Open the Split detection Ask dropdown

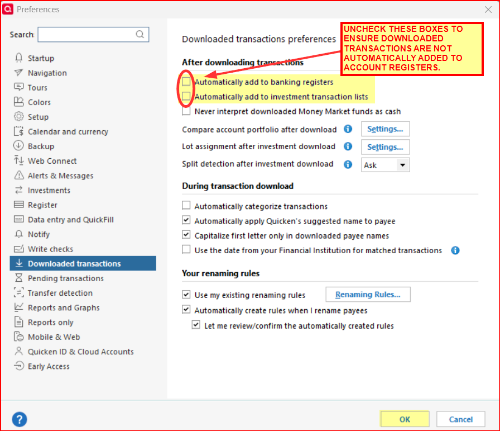[385, 165]
